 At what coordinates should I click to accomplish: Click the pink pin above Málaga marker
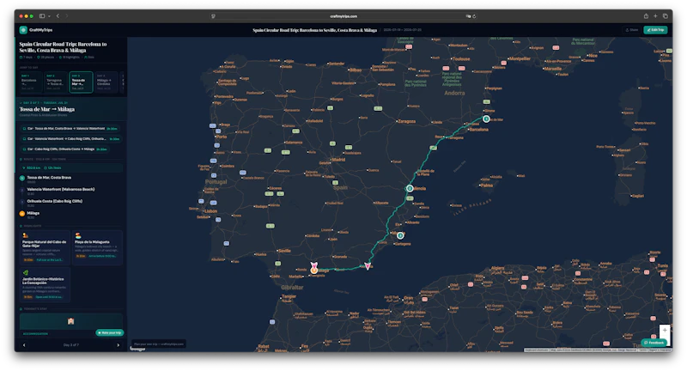(313, 265)
